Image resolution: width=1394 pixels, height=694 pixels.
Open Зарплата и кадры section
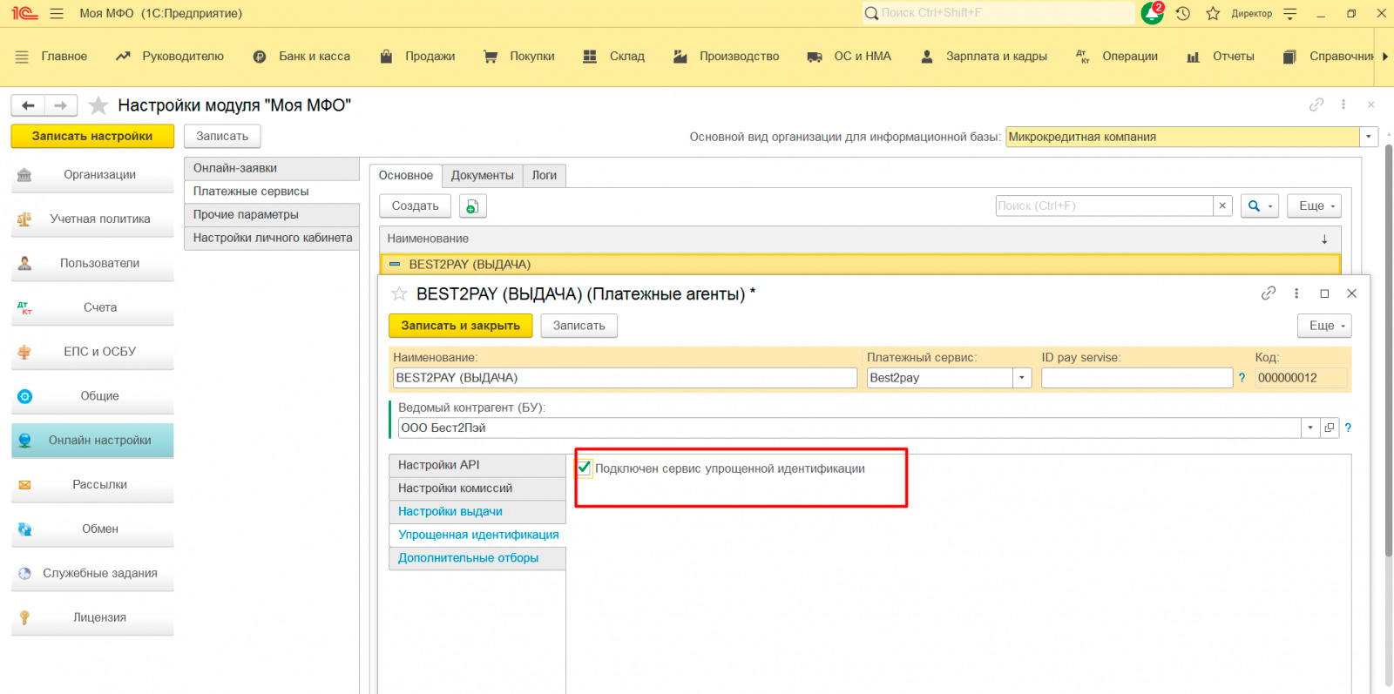point(985,57)
